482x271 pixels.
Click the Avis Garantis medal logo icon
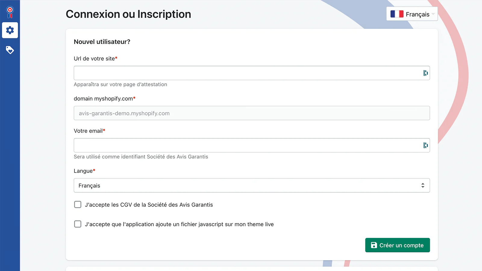coord(10,12)
